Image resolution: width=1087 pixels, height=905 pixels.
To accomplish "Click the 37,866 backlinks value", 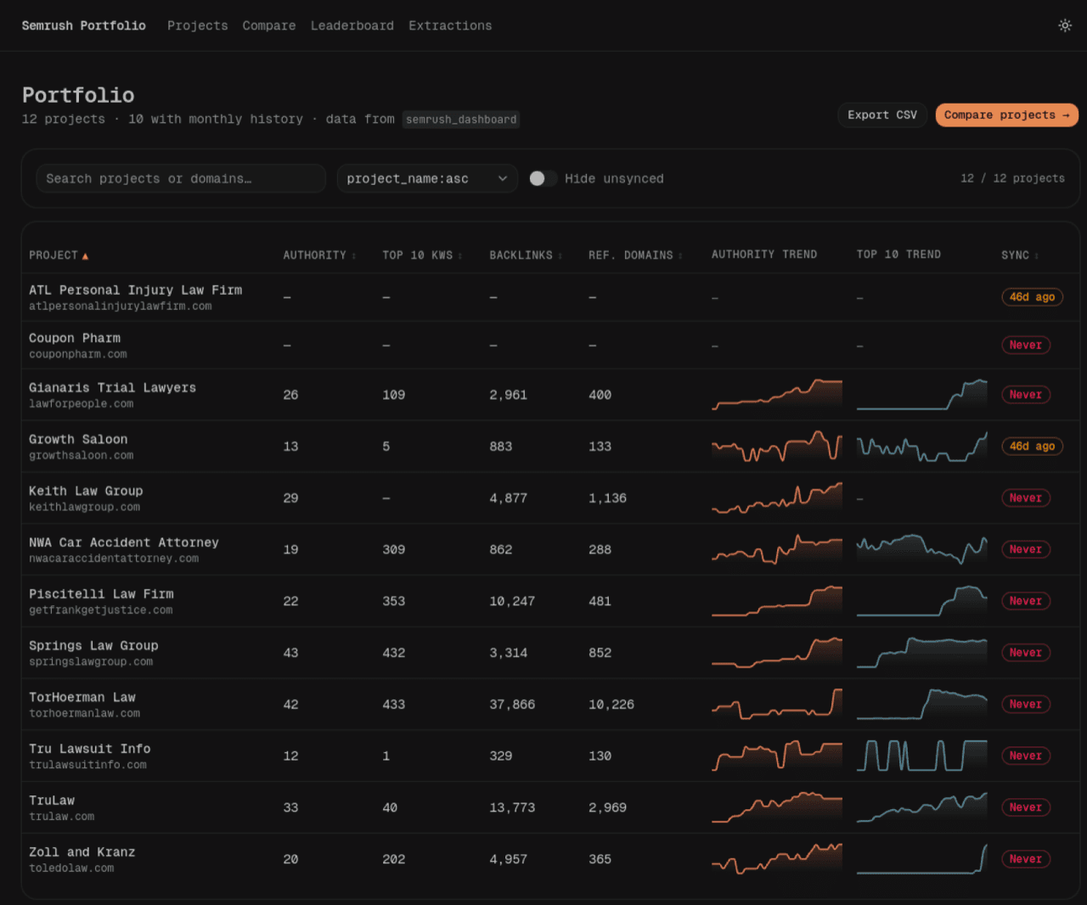I will (512, 705).
